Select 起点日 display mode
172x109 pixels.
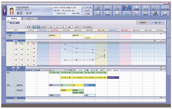point(43,27)
